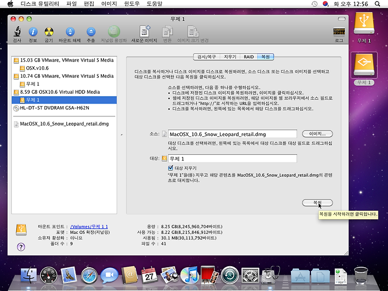Image resolution: width=388 pixels, height=291 pixels.
Task: Open the 도움말 (Help) menu
Action: click(x=155, y=4)
